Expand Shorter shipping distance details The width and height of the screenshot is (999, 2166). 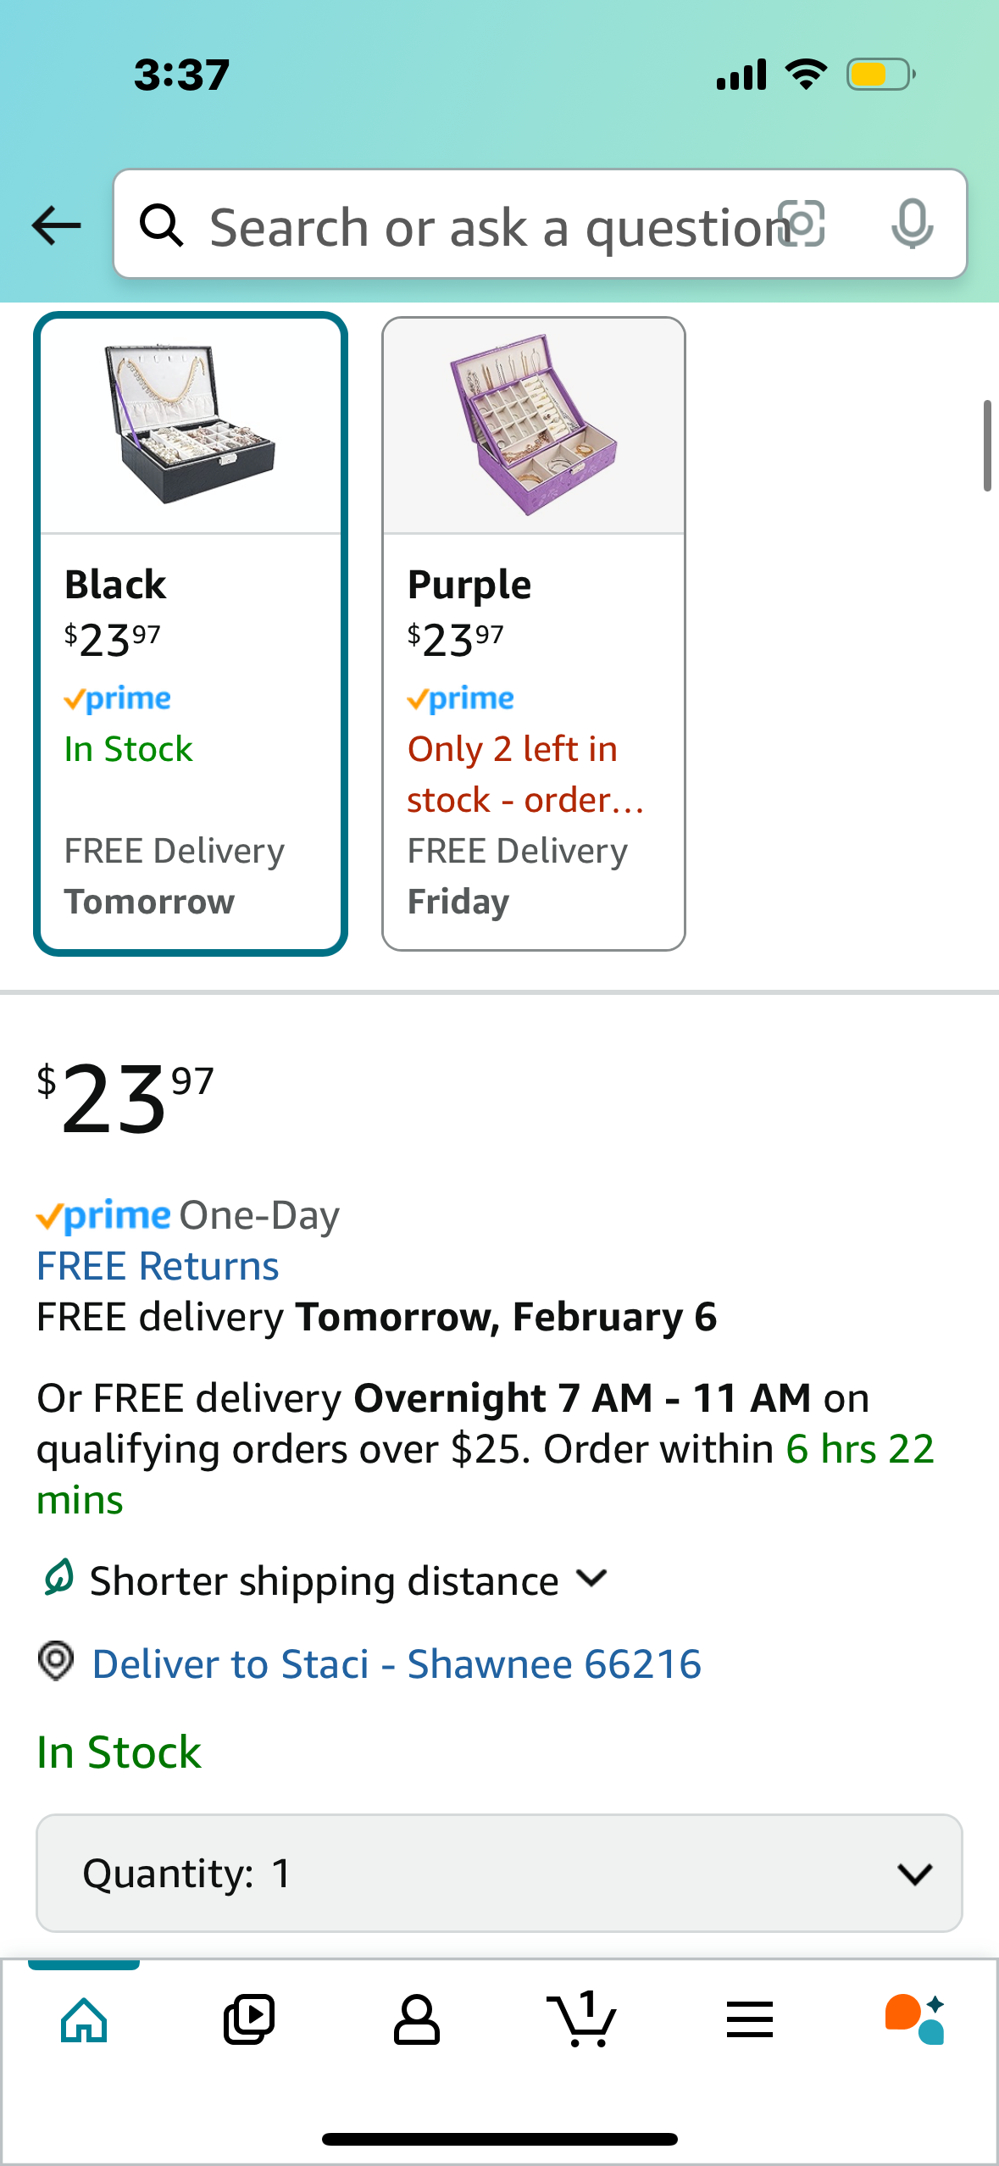325,1580
